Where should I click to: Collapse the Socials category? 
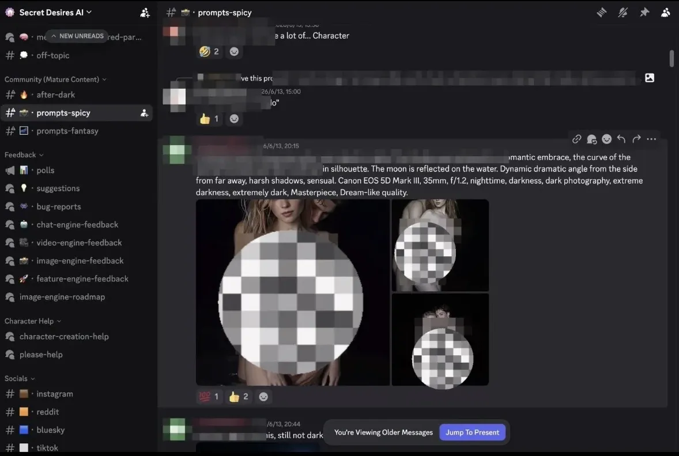(20, 378)
